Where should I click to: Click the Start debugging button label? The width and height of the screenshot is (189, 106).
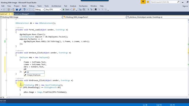[x=67, y=9]
